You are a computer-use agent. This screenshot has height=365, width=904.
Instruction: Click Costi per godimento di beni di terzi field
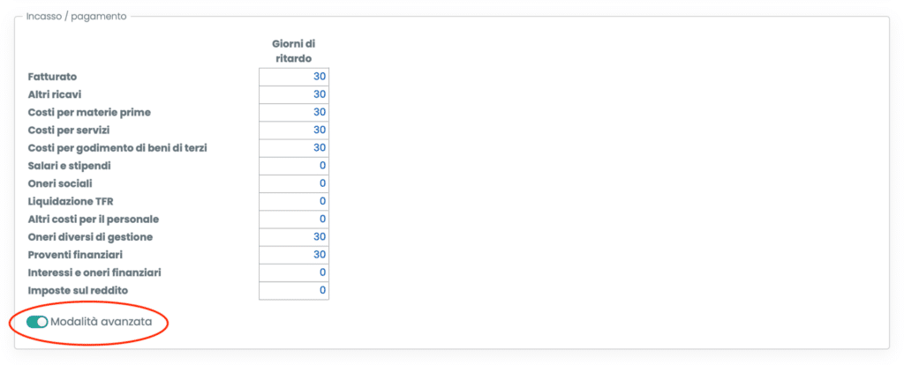[x=293, y=147]
